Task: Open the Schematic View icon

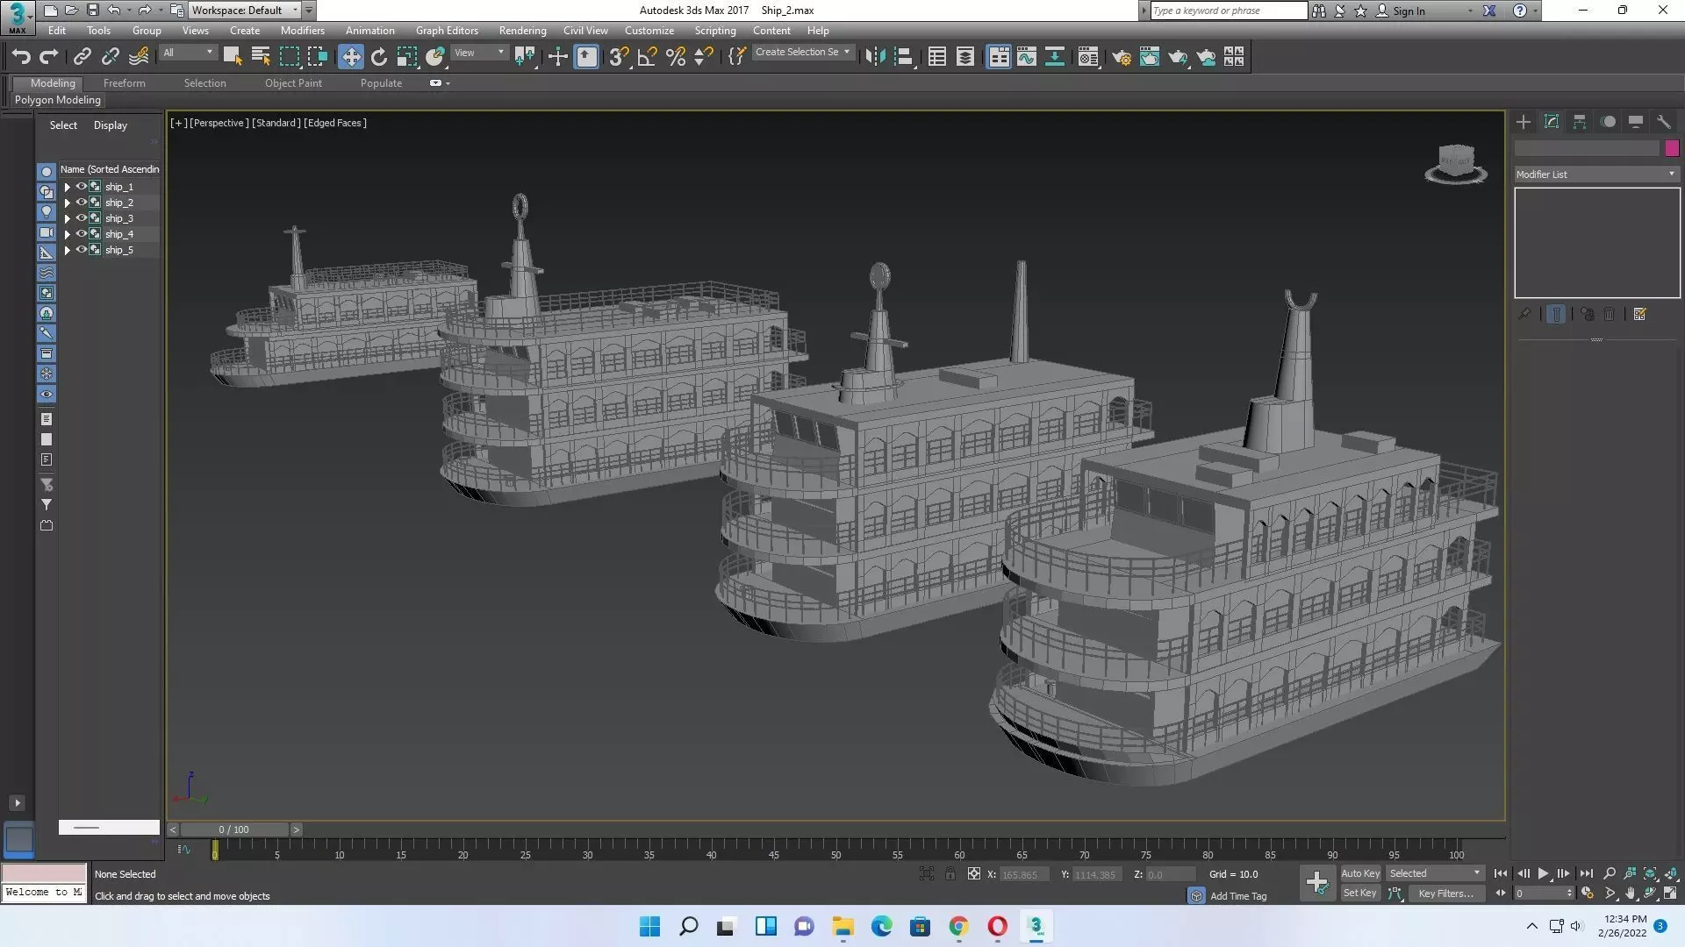Action: pos(1055,57)
